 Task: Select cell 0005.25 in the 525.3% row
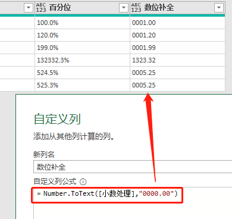coord(177,85)
